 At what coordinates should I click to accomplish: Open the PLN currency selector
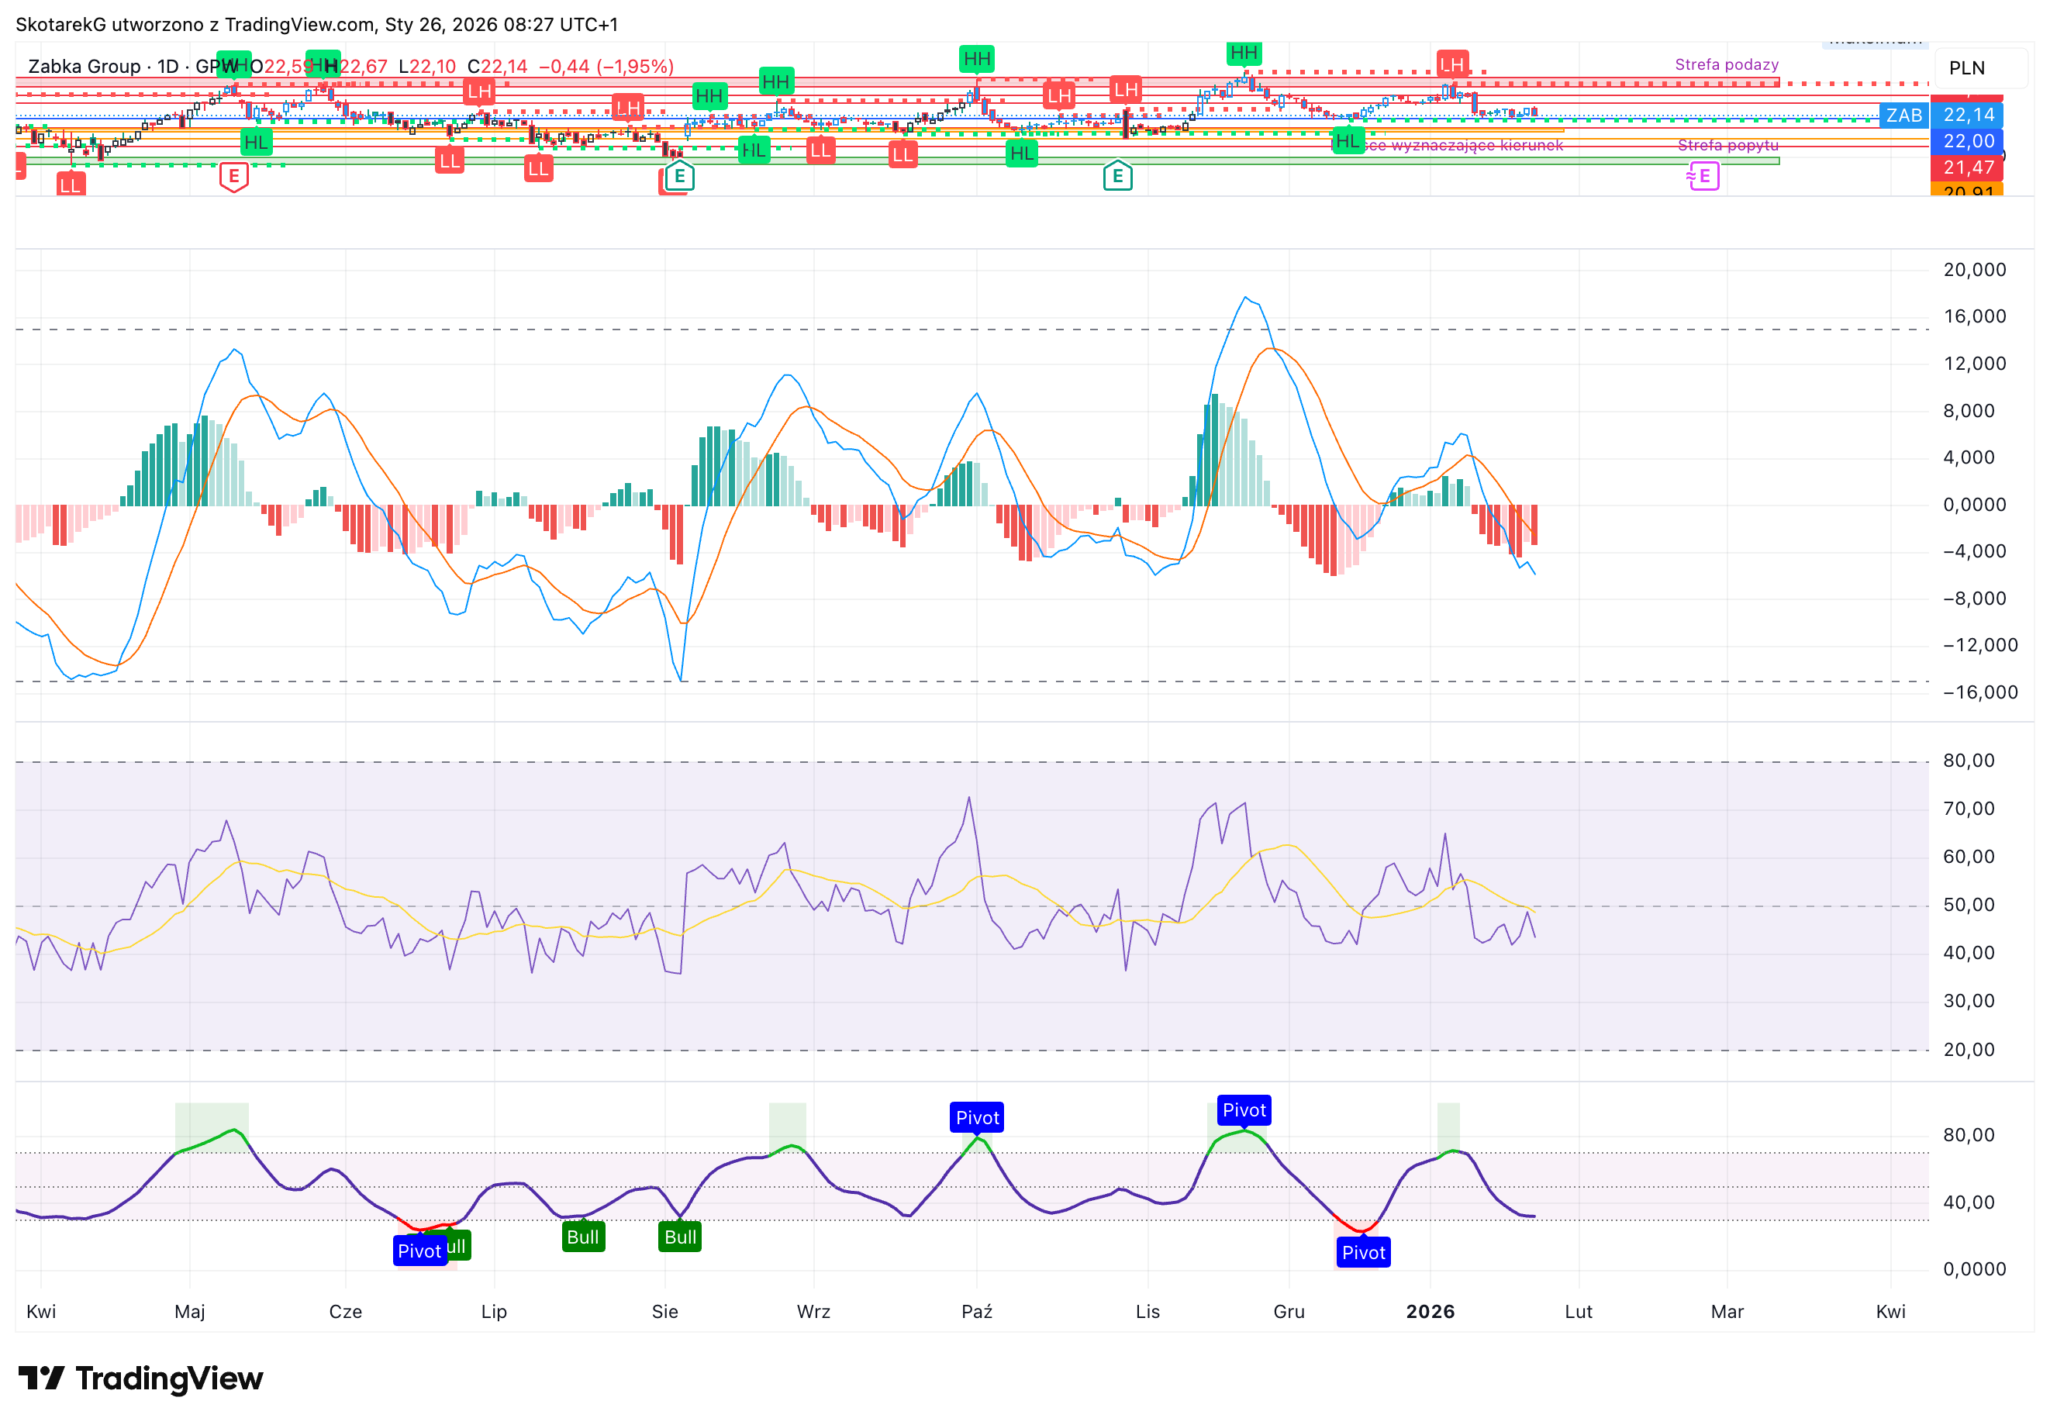(1966, 68)
